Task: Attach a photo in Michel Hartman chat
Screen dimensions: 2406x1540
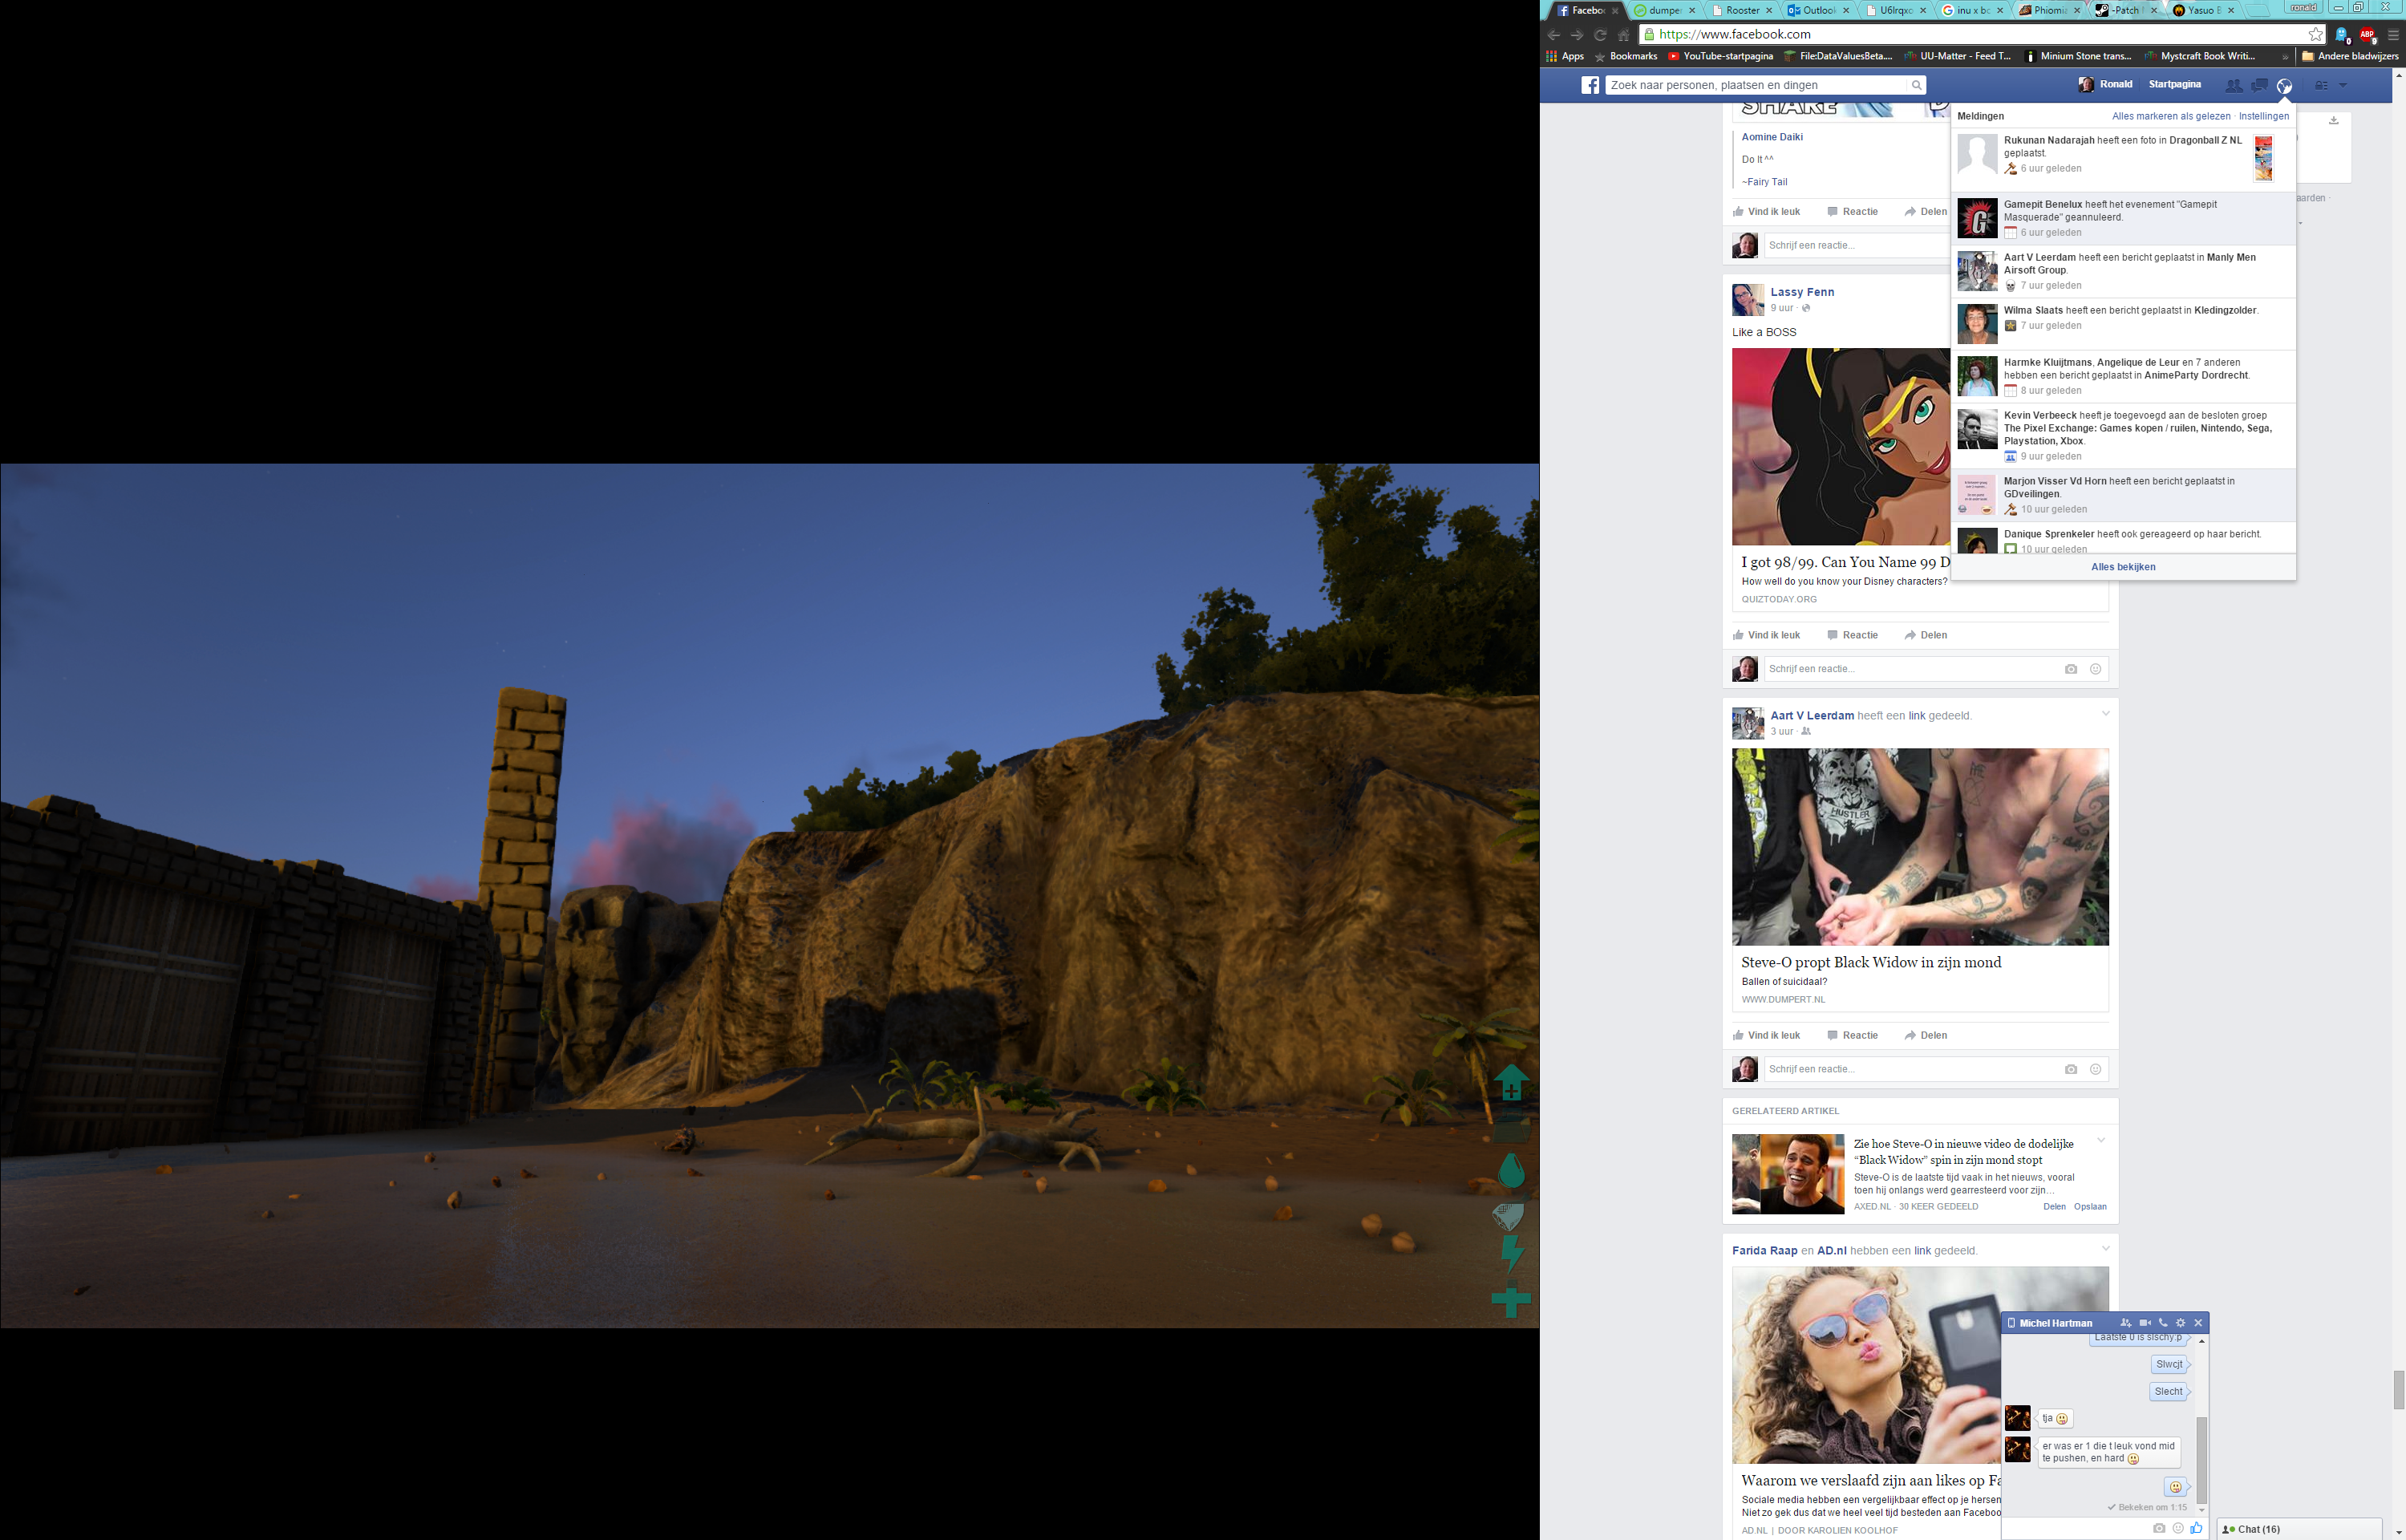Action: (x=2159, y=1528)
